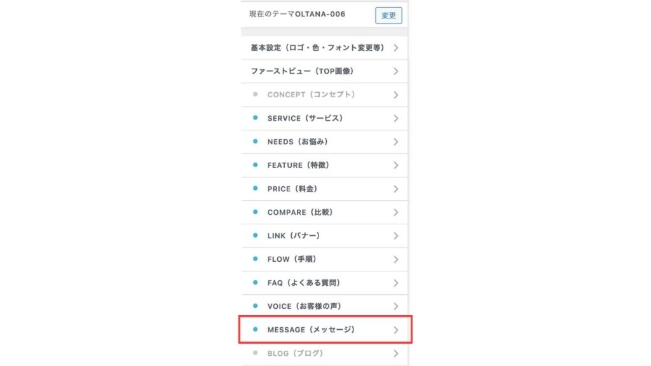Toggle the blue dot beside SERVICE

256,118
